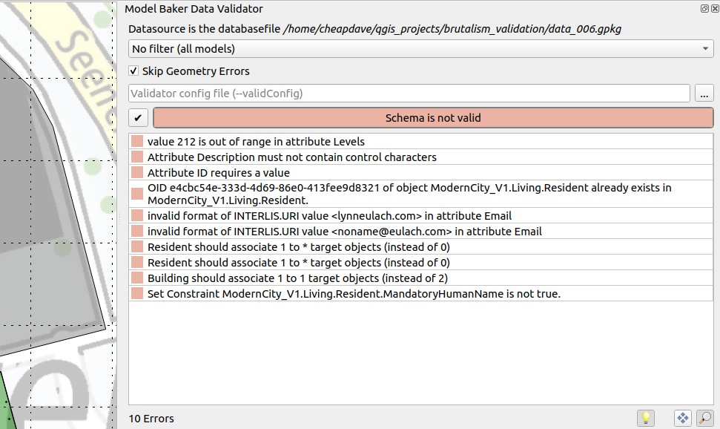This screenshot has width=720, height=429.
Task: Click the 'Schema is not valid' bar
Action: [433, 118]
